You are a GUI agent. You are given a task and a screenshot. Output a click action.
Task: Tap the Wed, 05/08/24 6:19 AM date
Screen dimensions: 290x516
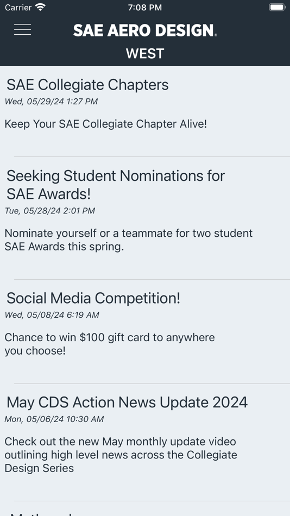[52, 315]
